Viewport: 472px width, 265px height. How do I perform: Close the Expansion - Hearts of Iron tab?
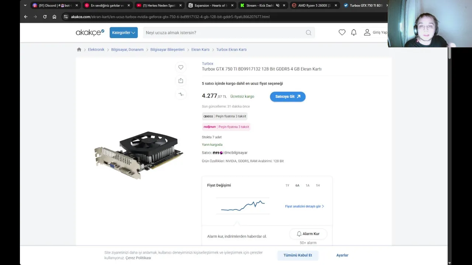tap(232, 6)
